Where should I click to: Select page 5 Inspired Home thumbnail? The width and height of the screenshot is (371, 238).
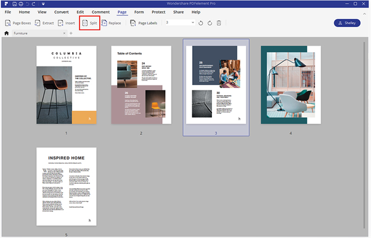(x=67, y=186)
